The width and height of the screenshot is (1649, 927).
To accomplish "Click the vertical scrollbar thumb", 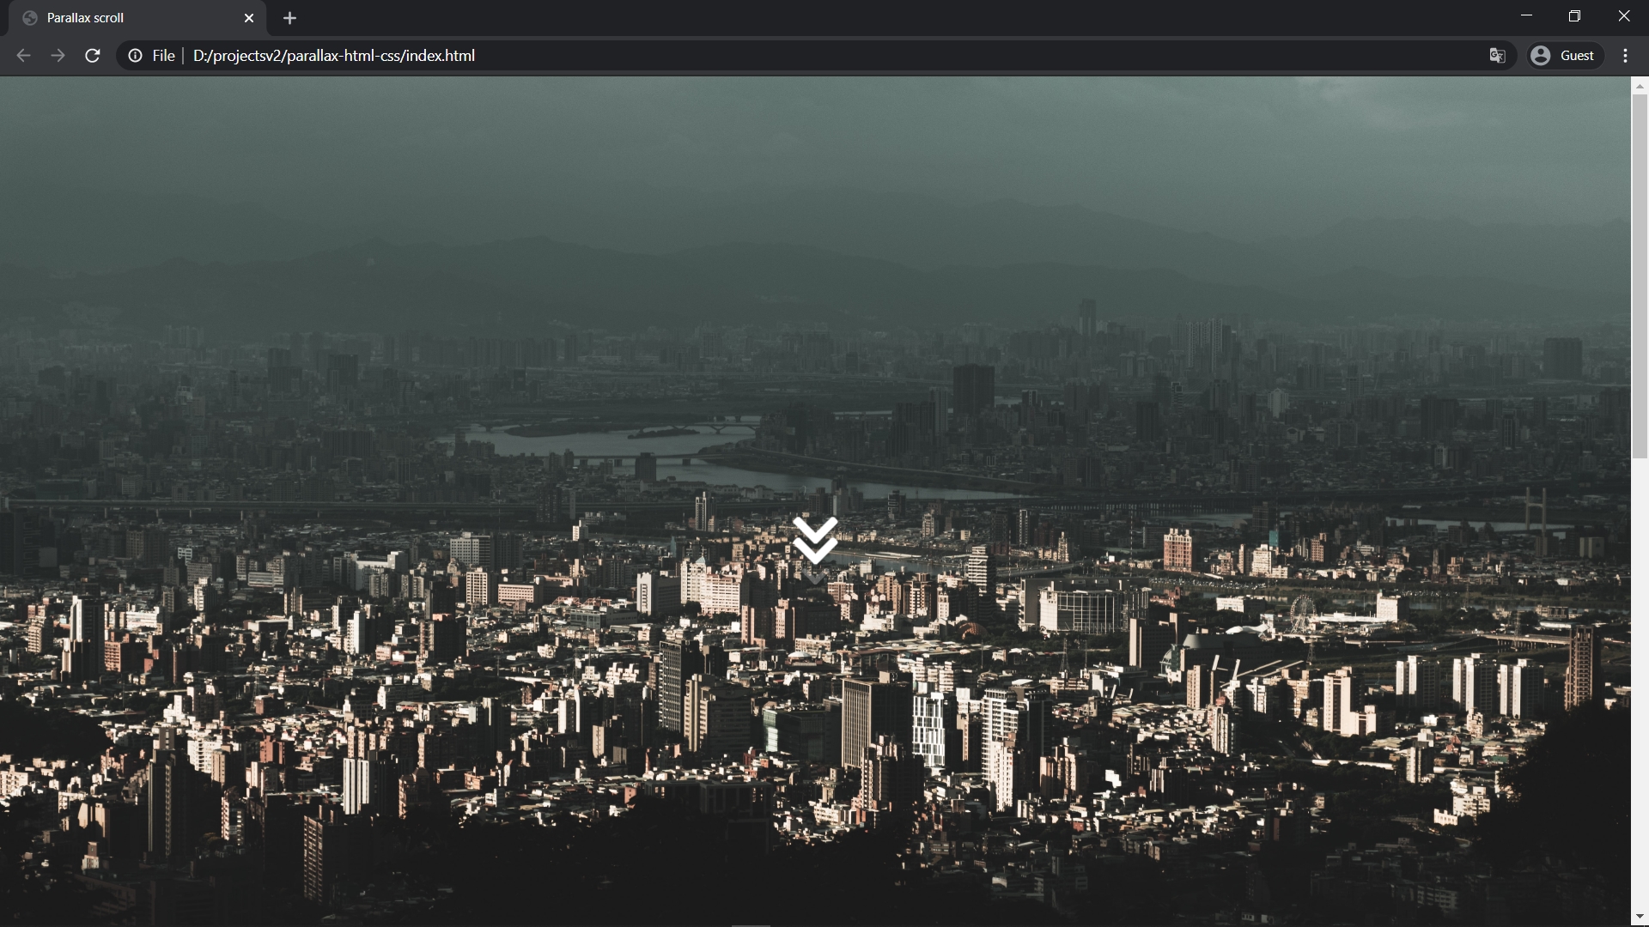I will click(1640, 275).
